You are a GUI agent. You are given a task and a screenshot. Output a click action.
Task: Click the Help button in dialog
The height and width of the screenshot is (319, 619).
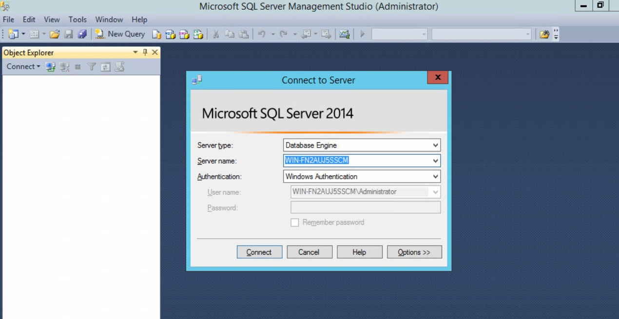tap(360, 252)
